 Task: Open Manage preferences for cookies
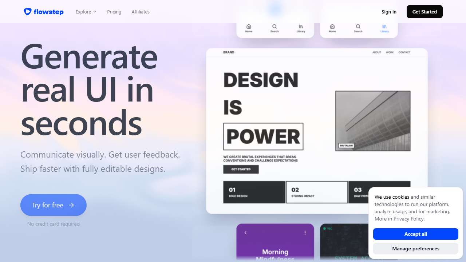click(x=416, y=249)
